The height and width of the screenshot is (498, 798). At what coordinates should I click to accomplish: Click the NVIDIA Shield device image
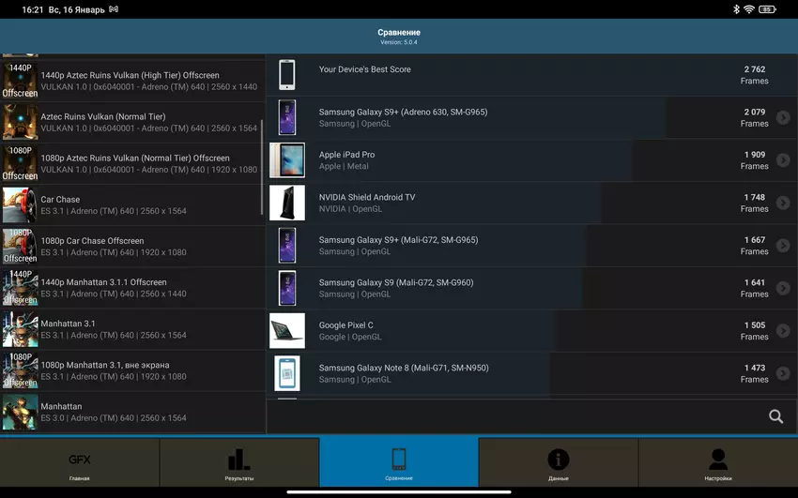[287, 204]
